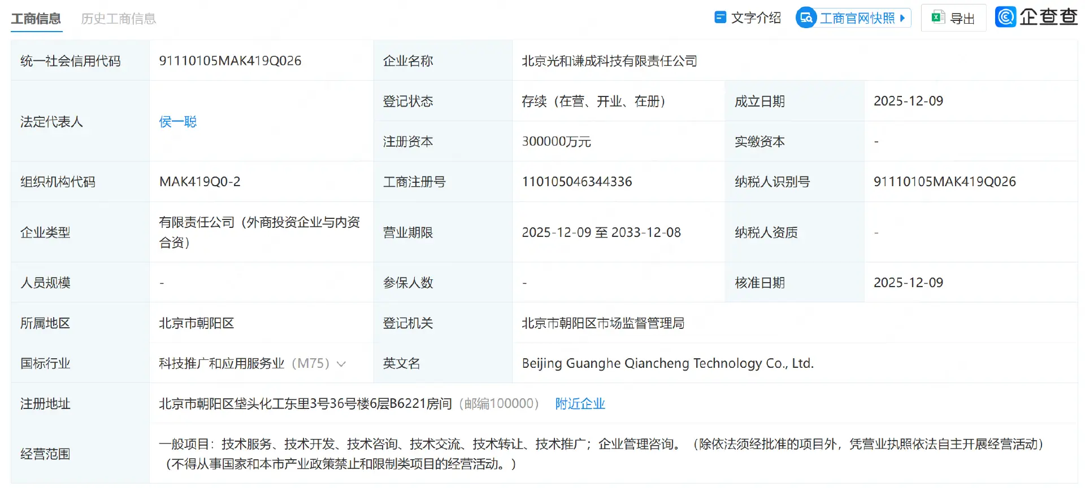Expand the 国标行业 classification chevron
The width and height of the screenshot is (1085, 488).
(x=341, y=364)
